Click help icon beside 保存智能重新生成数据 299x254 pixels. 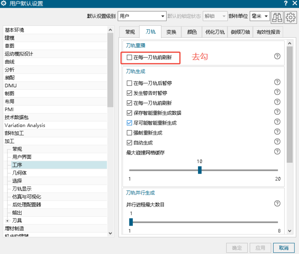pyautogui.click(x=277, y=112)
